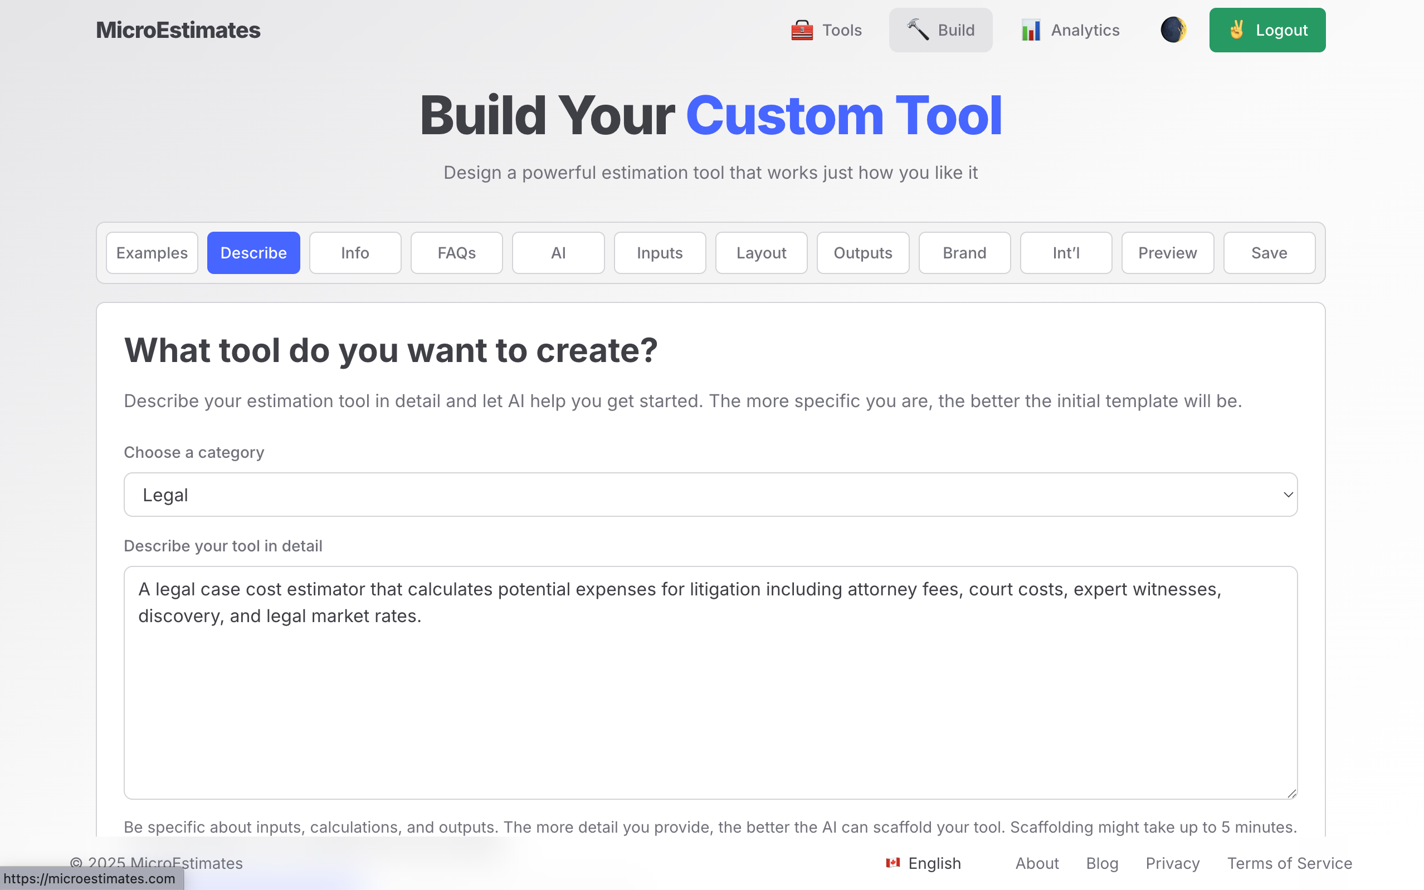Click the hammer icon in Build

pos(918,30)
